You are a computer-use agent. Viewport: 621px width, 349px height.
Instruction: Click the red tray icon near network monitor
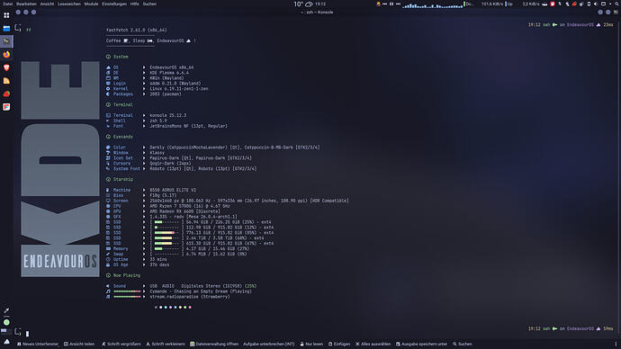point(552,4)
